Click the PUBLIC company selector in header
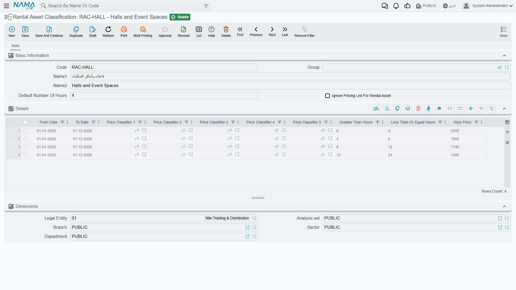Image resolution: width=516 pixels, height=290 pixels. pos(427,6)
